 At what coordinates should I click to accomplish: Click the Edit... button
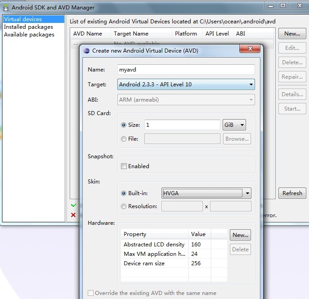click(x=292, y=48)
